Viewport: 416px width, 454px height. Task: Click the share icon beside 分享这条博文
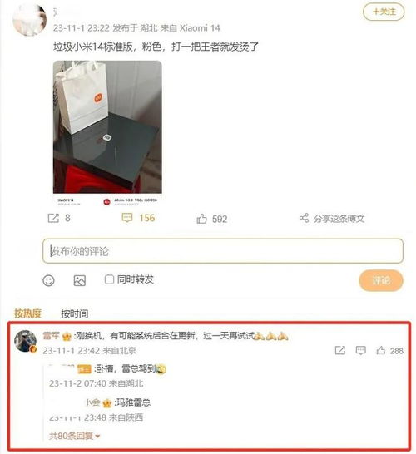point(304,218)
